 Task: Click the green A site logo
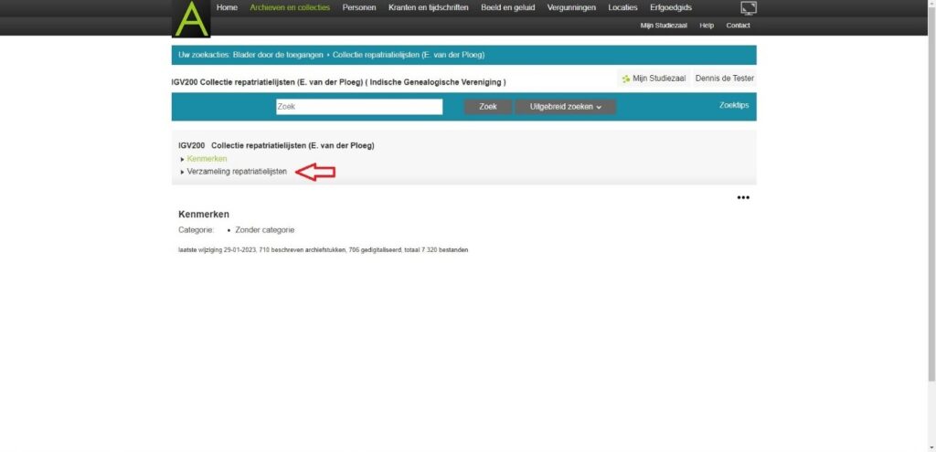tap(191, 19)
